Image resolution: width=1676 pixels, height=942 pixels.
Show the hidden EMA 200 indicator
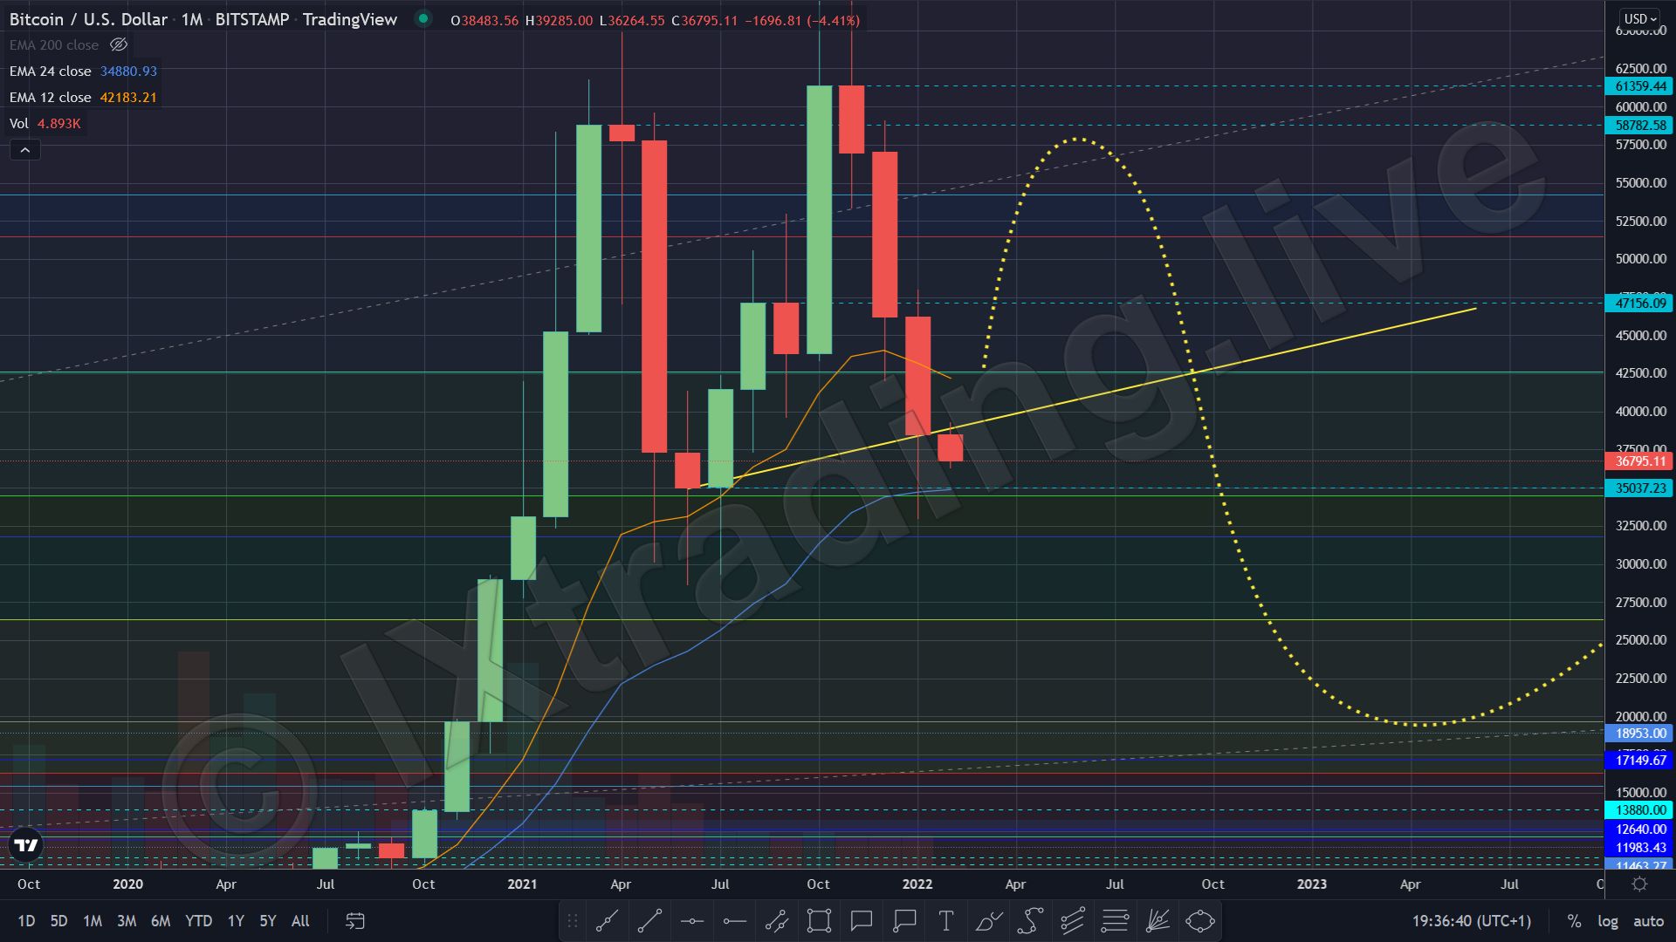[119, 44]
